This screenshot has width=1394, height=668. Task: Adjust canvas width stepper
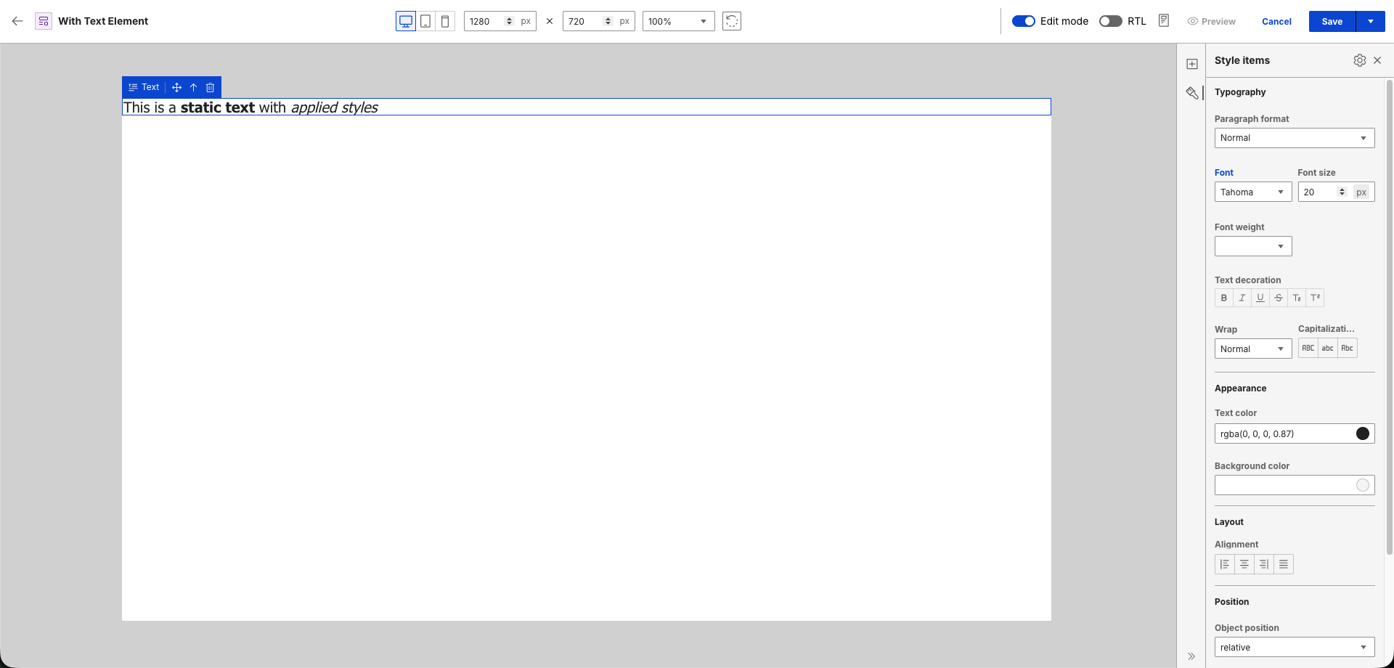509,21
